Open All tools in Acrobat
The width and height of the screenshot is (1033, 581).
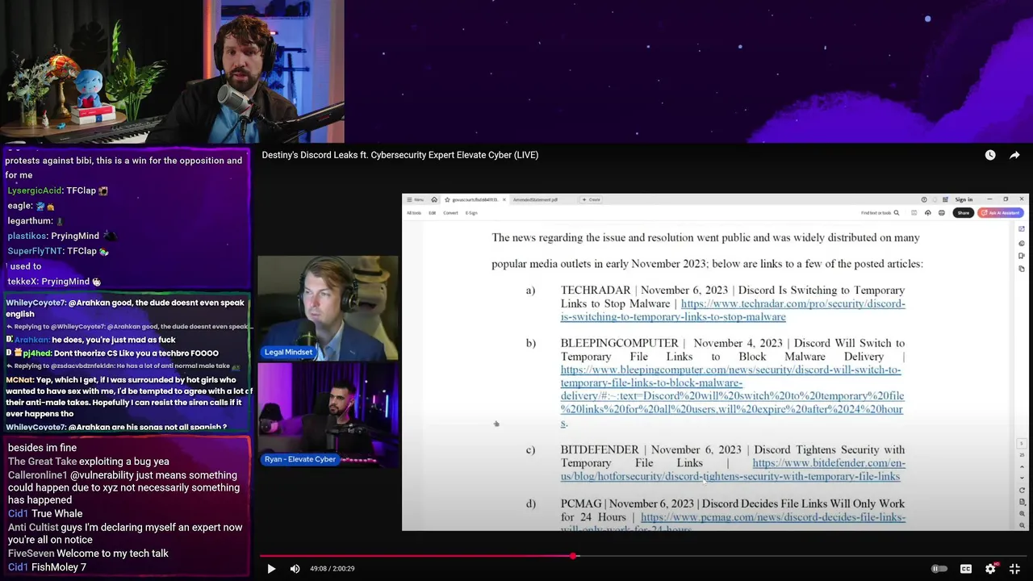pyautogui.click(x=414, y=213)
